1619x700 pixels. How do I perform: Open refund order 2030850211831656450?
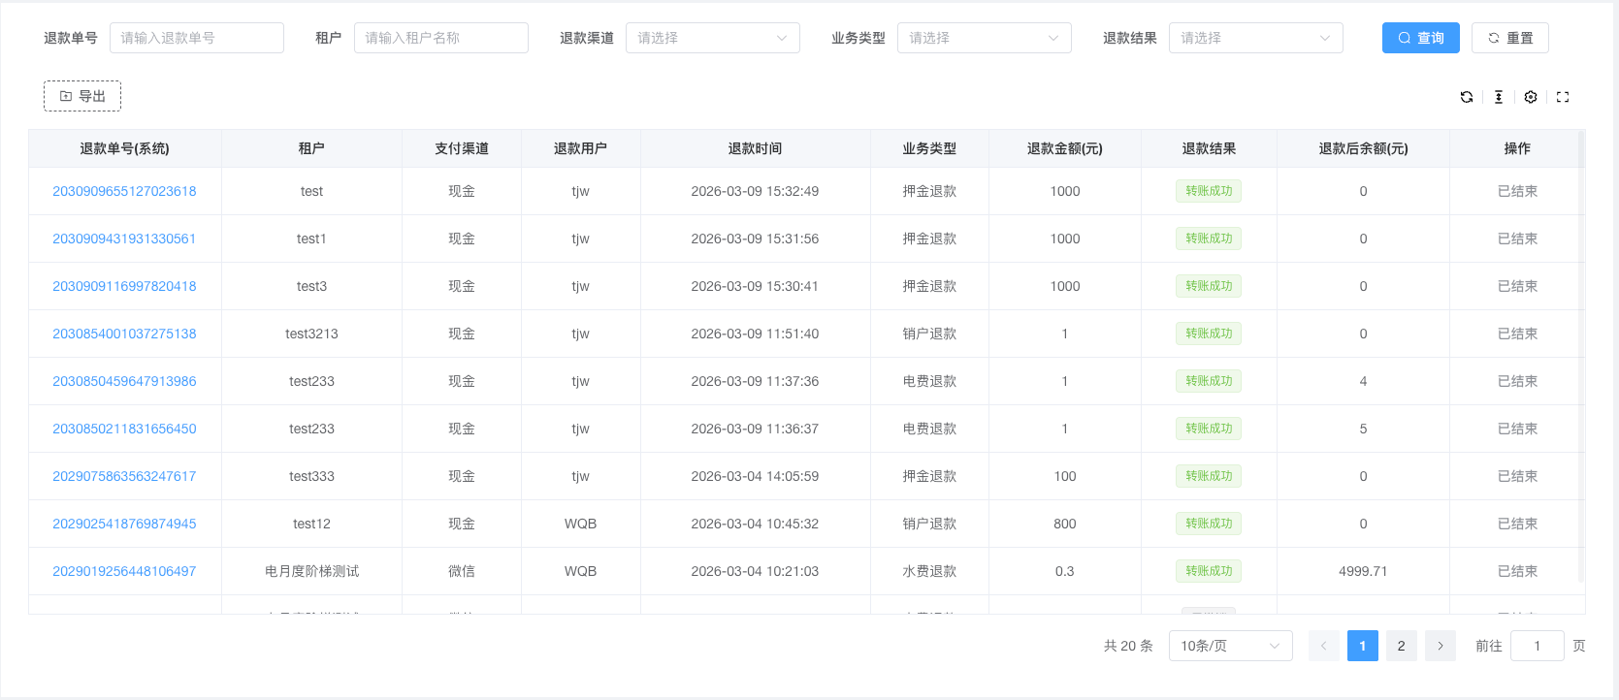click(124, 429)
